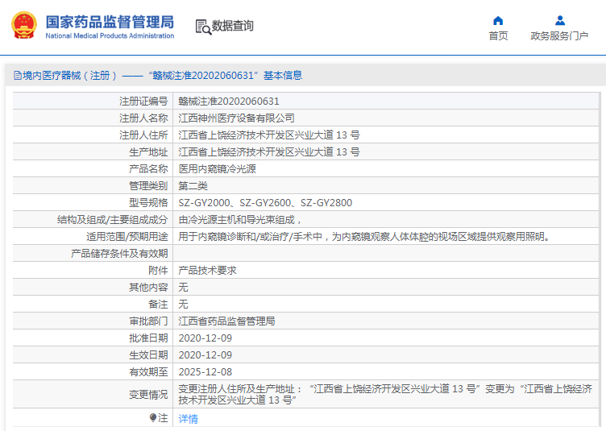Open 数据查询 data query page
Image resolution: width=606 pixels, height=431 pixels.
coord(232,27)
